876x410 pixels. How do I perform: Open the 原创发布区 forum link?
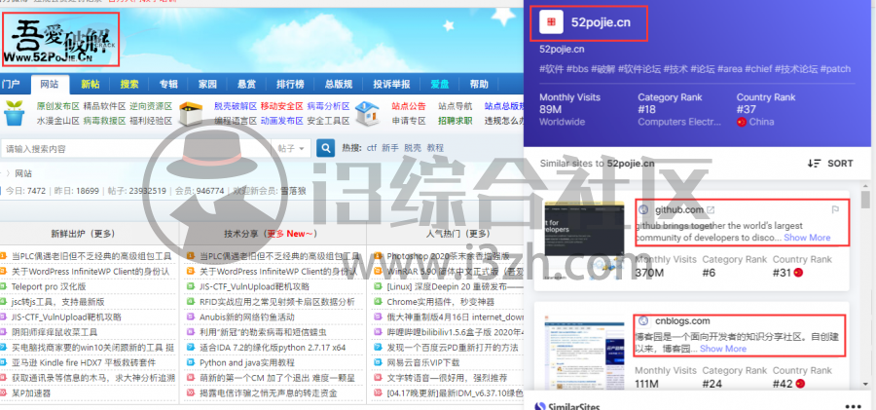[58, 106]
